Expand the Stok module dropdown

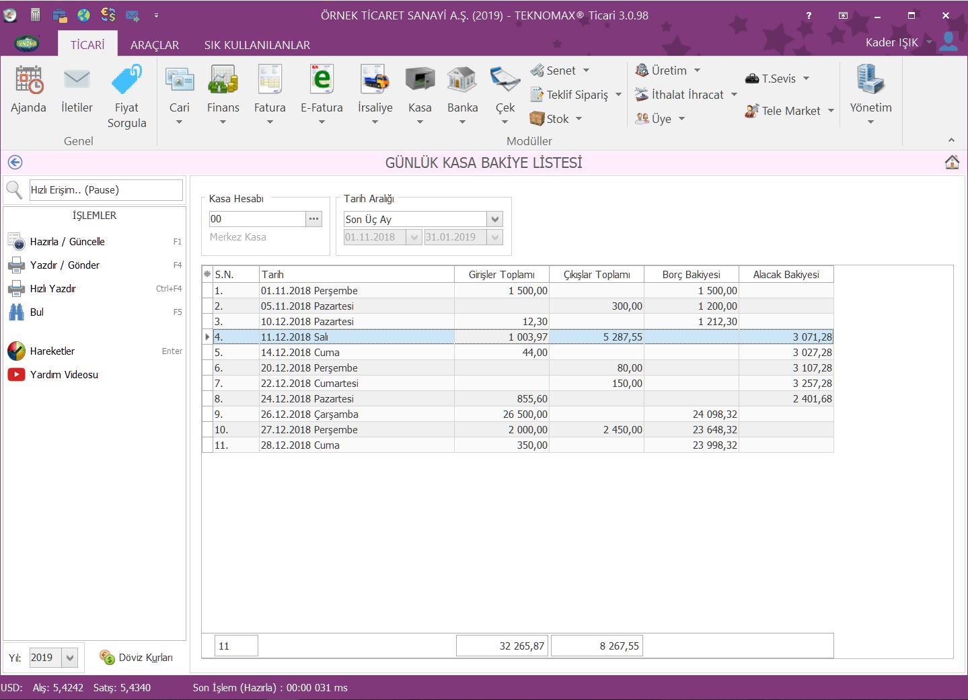tap(579, 119)
